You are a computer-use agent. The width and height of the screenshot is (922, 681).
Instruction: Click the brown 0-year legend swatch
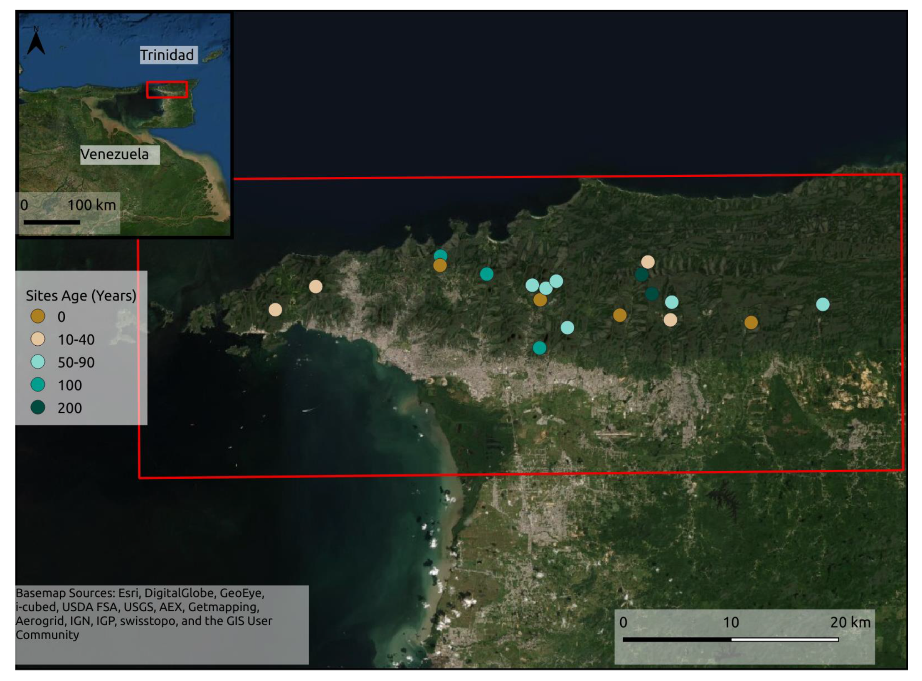click(38, 316)
